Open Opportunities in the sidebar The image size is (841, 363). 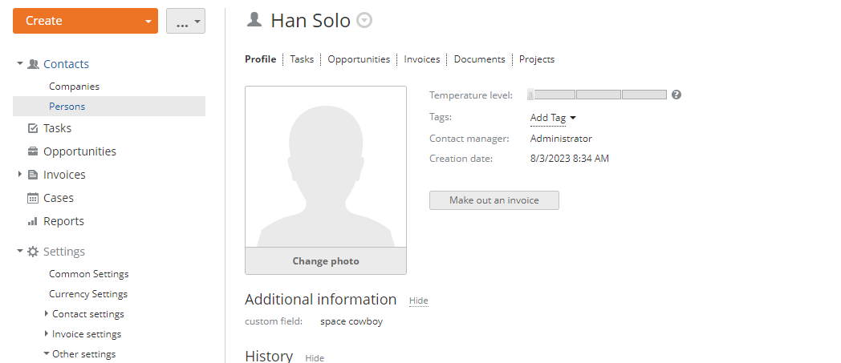(x=80, y=151)
